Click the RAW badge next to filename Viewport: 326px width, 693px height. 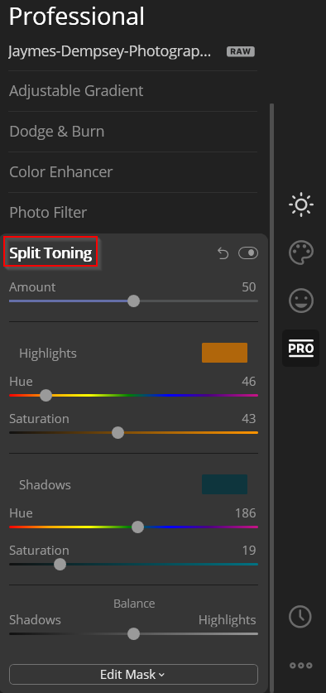coord(241,51)
